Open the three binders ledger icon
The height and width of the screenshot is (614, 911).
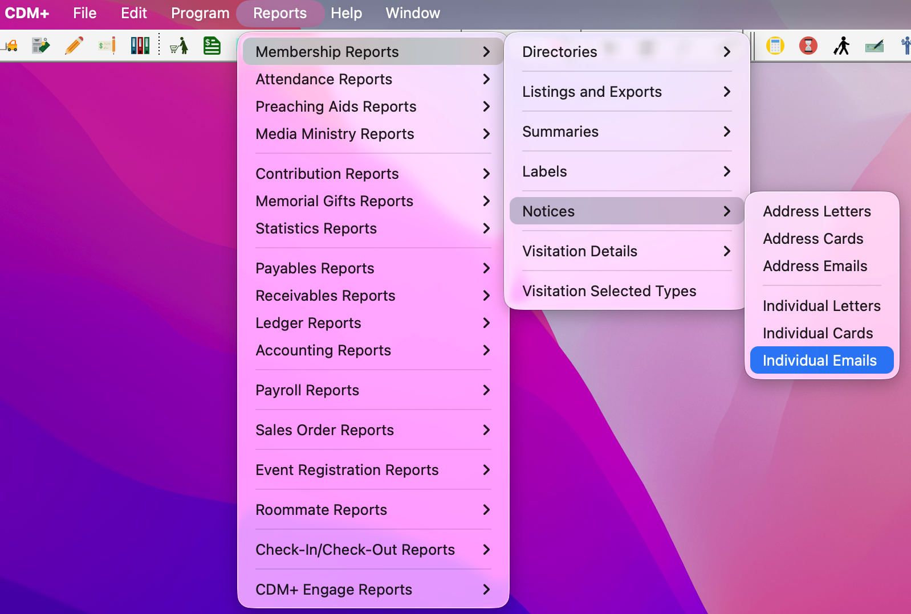(140, 46)
